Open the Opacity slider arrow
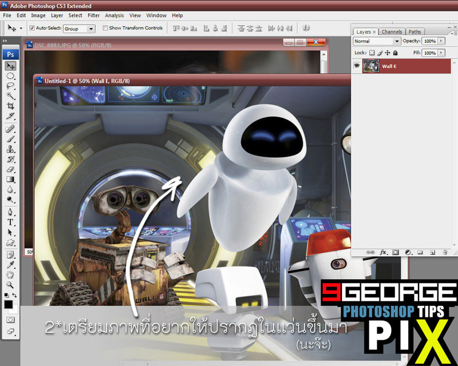Image resolution: width=458 pixels, height=366 pixels. click(x=441, y=41)
